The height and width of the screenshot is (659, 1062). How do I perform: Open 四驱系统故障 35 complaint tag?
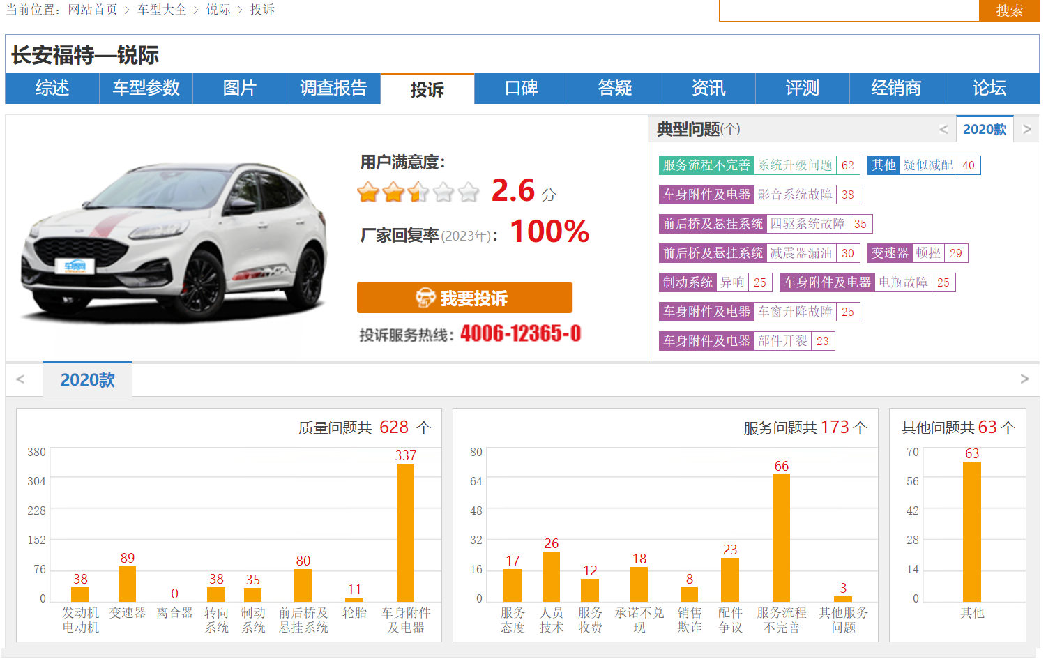[x=766, y=224]
